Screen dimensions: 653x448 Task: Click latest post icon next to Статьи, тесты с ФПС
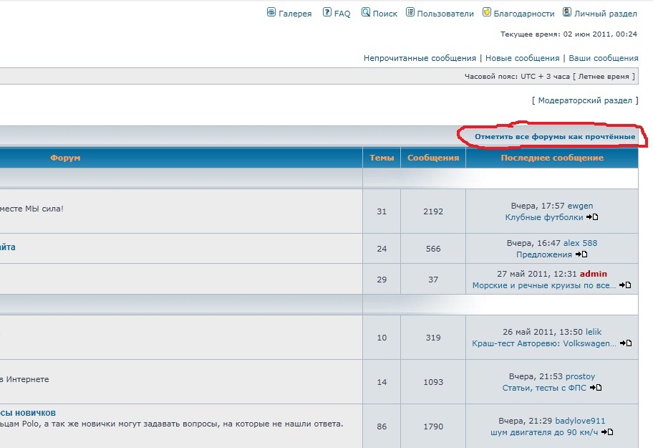pyautogui.click(x=596, y=388)
